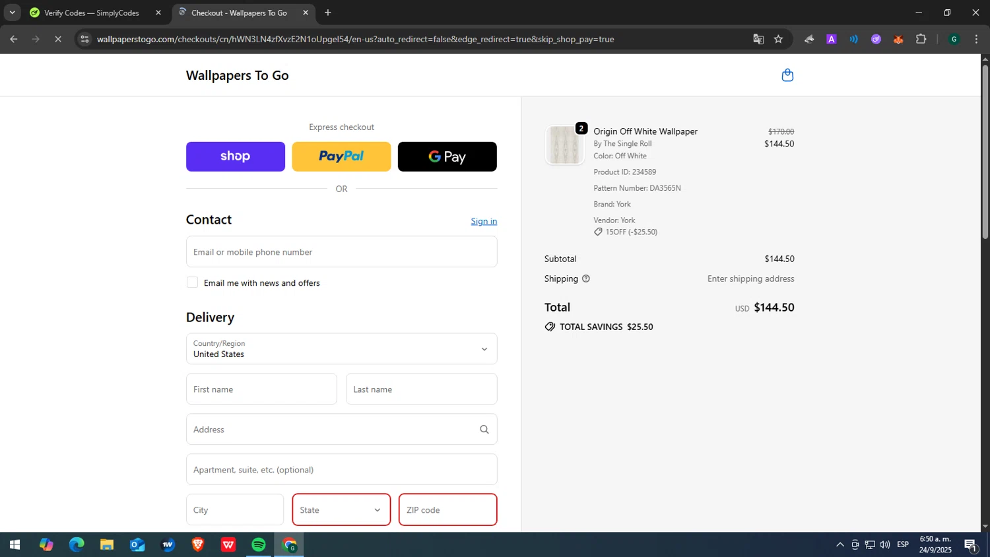Open Outlook from taskbar
This screenshot has width=990, height=557.
click(137, 544)
